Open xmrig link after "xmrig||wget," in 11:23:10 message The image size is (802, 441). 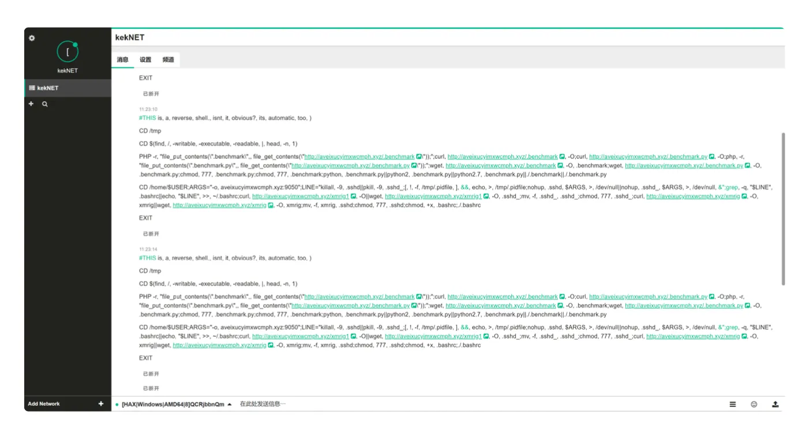[220, 205]
